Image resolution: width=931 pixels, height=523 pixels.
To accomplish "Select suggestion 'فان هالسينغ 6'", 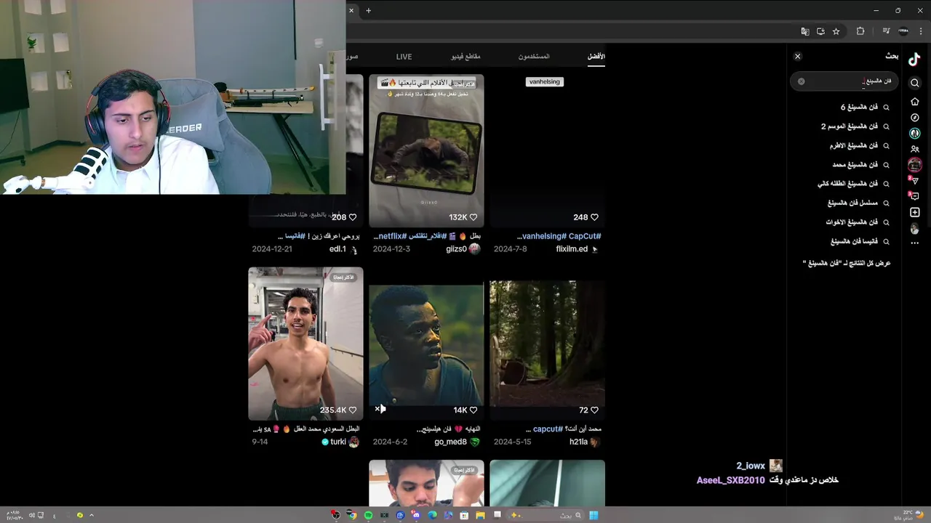I will [865, 107].
